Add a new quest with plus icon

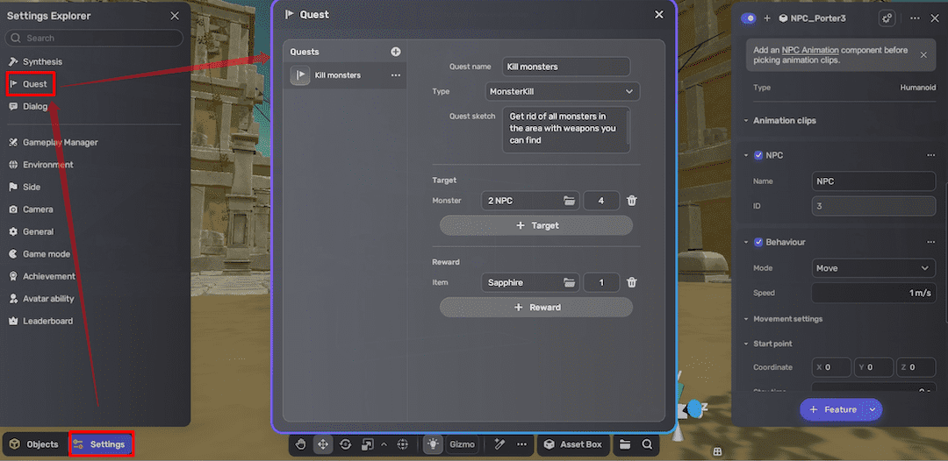[x=395, y=52]
